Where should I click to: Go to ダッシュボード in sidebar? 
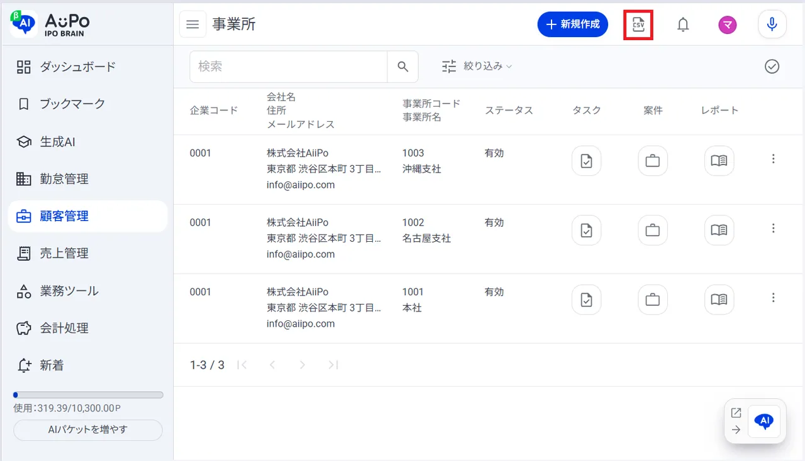(87, 67)
